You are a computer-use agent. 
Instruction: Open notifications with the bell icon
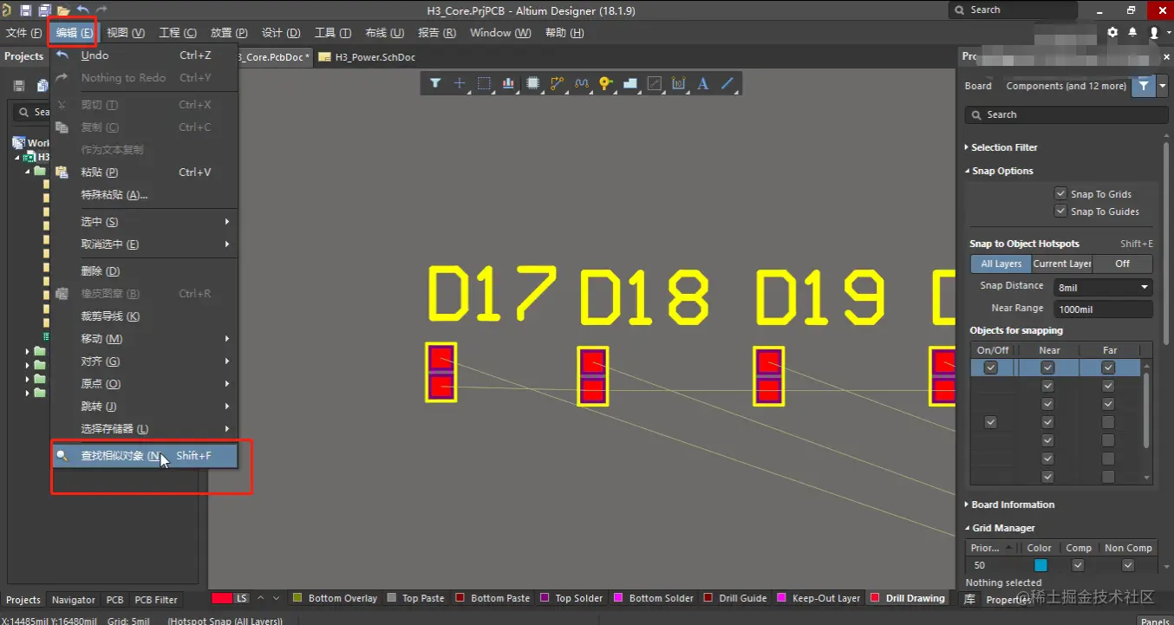(1132, 32)
